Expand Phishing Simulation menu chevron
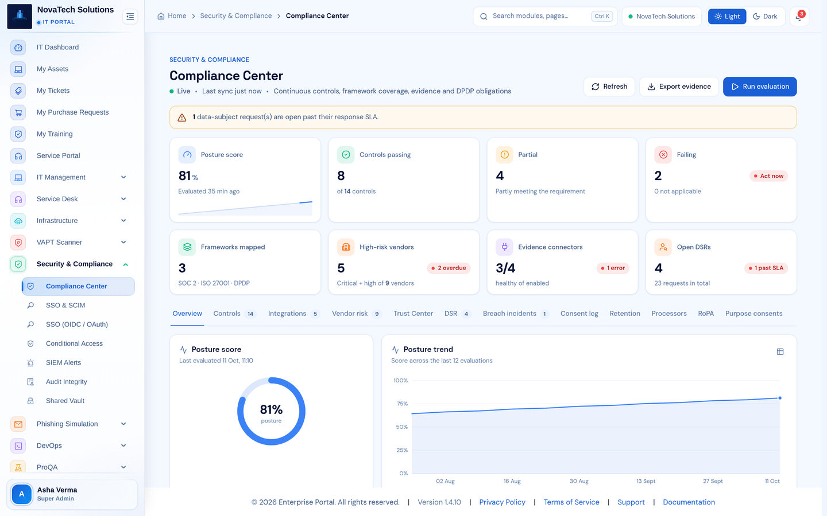 pos(123,424)
